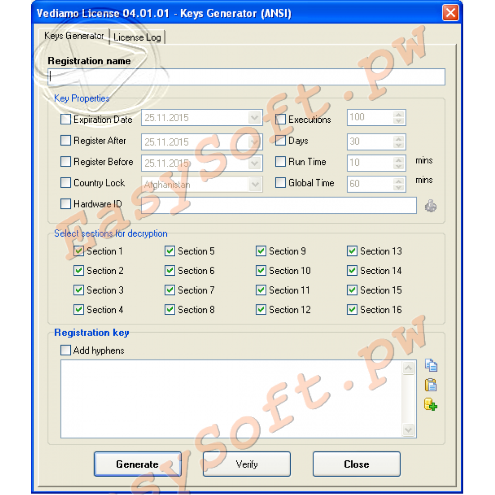495x495 pixels.
Task: Click the Verify button
Action: click(x=247, y=464)
